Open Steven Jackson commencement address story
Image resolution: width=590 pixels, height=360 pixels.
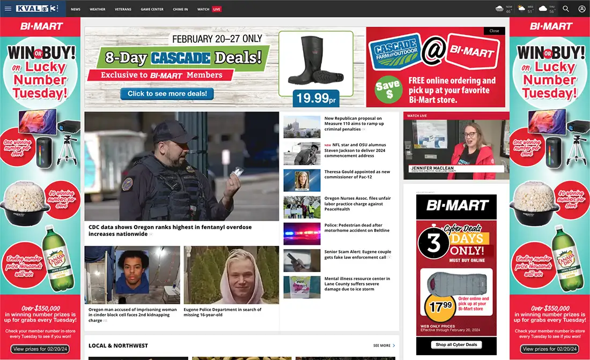tap(355, 151)
